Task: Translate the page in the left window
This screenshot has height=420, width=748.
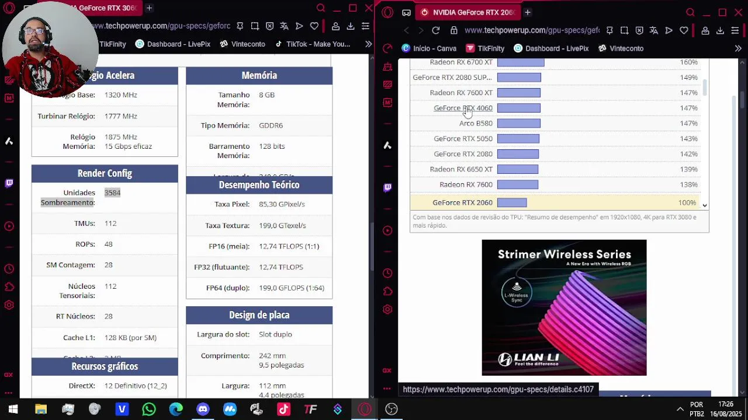Action: pos(284,26)
